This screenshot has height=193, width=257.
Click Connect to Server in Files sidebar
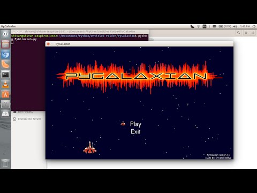29,119
